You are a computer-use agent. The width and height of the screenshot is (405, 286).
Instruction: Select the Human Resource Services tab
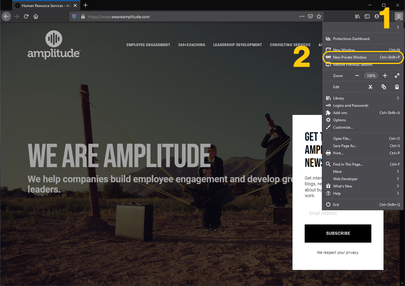coord(46,5)
